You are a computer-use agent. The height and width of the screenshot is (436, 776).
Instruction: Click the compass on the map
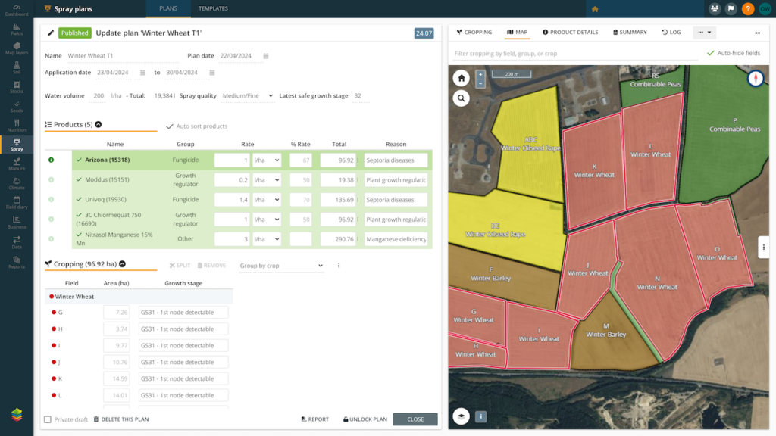(x=756, y=79)
